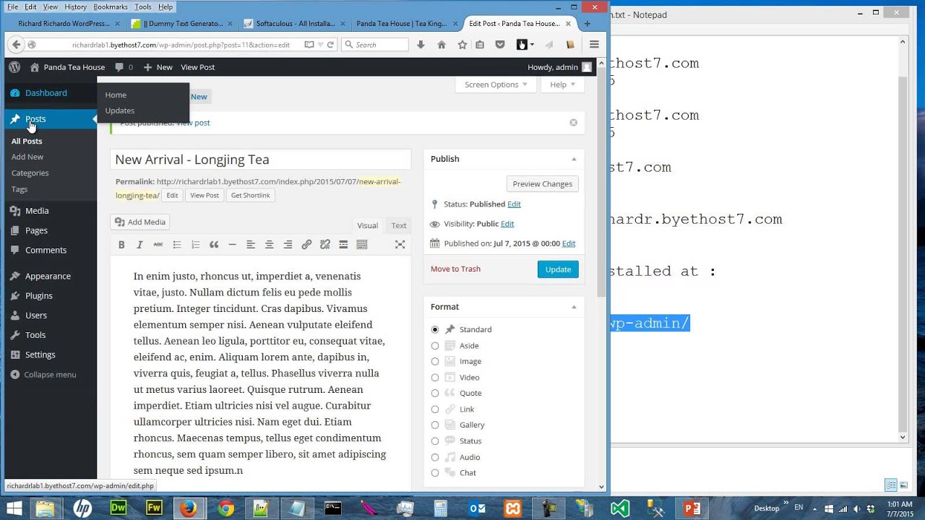Open the Bookmarks menu in Firefox
Image resolution: width=925 pixels, height=520 pixels.
coord(110,6)
